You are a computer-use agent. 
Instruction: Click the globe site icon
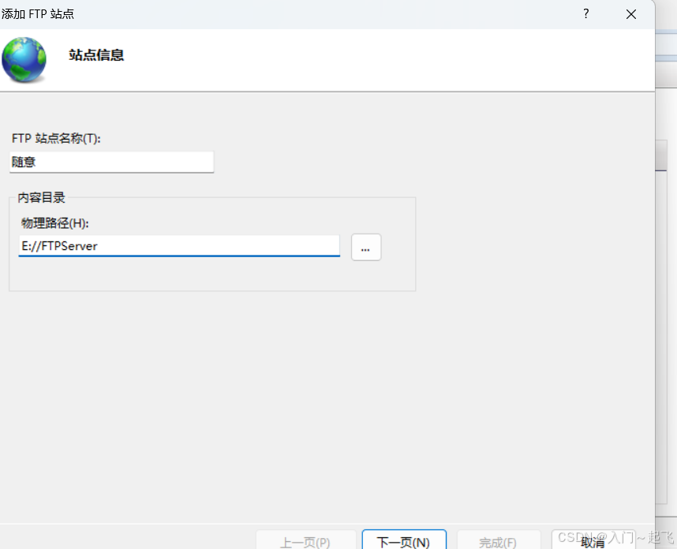tap(24, 60)
